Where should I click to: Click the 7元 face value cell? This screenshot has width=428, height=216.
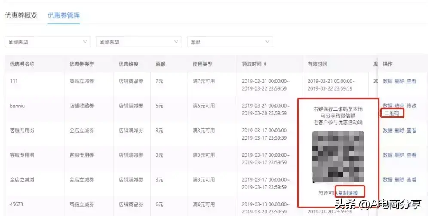(159, 81)
